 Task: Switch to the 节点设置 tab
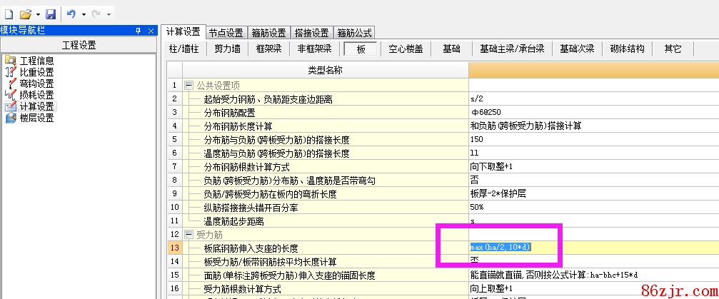click(x=226, y=33)
